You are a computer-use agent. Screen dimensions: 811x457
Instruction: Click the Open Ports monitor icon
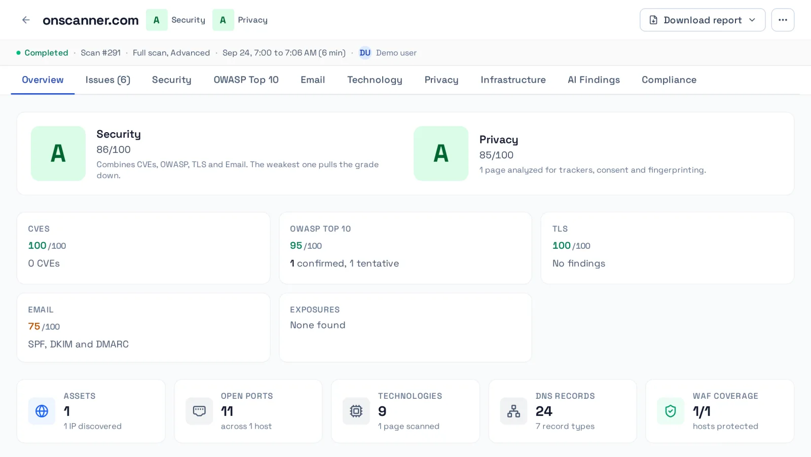(199, 411)
